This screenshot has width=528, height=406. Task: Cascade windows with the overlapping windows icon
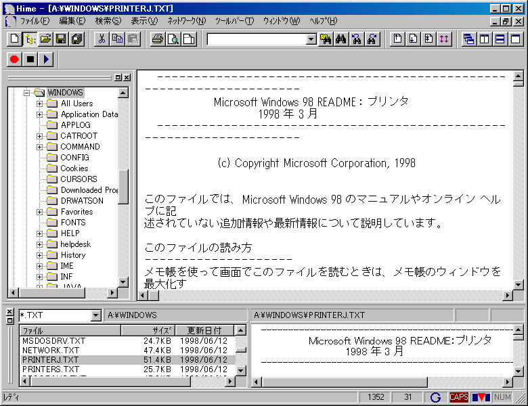(468, 39)
